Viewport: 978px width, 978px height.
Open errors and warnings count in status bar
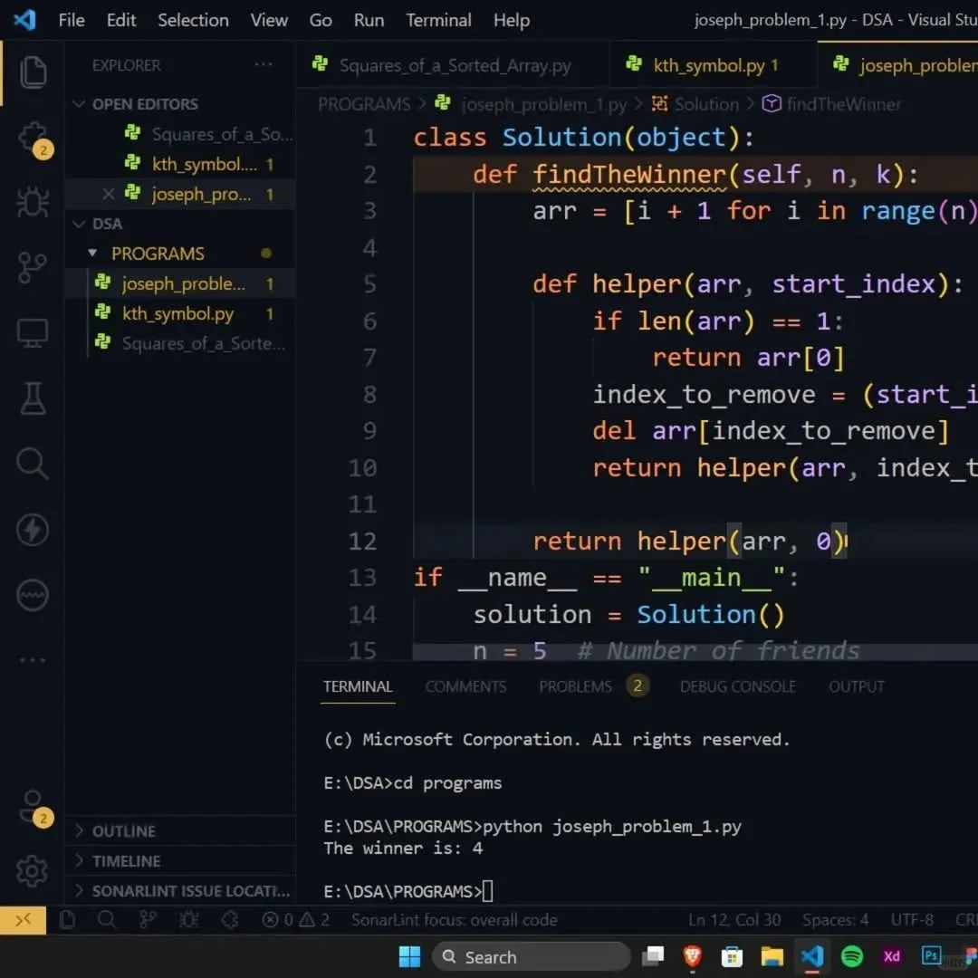[295, 920]
